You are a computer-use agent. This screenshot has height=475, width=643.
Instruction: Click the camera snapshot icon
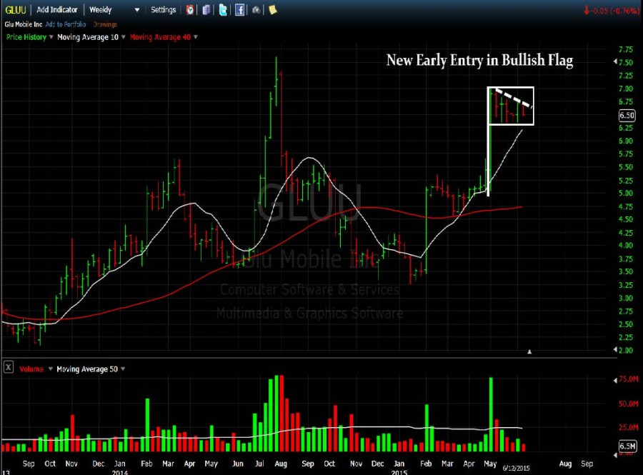[256, 10]
